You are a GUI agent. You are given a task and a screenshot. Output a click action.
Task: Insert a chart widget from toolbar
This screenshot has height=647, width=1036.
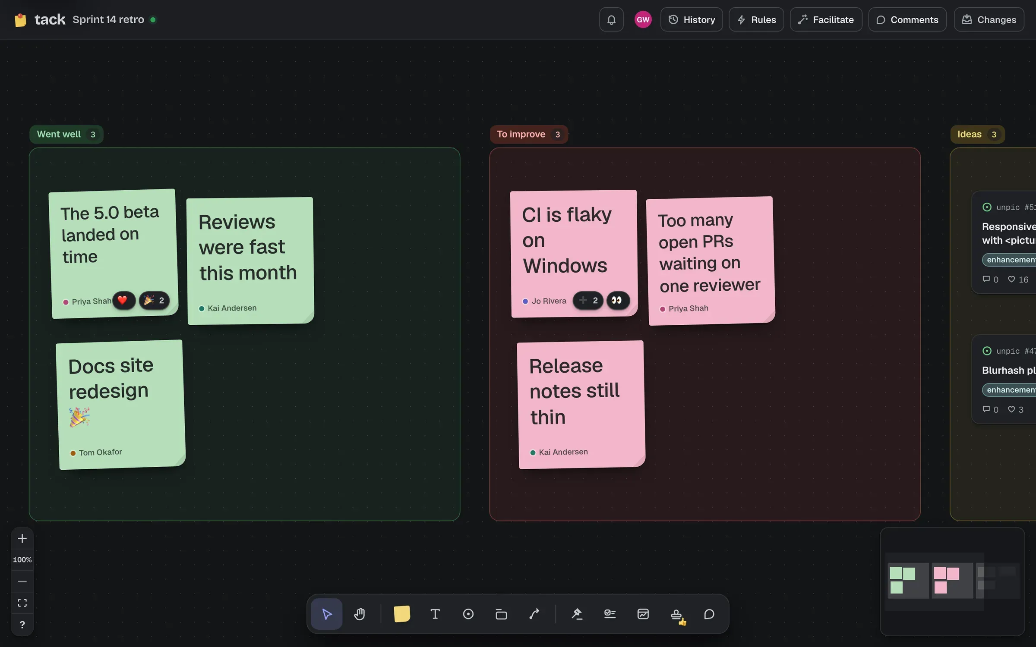point(643,614)
